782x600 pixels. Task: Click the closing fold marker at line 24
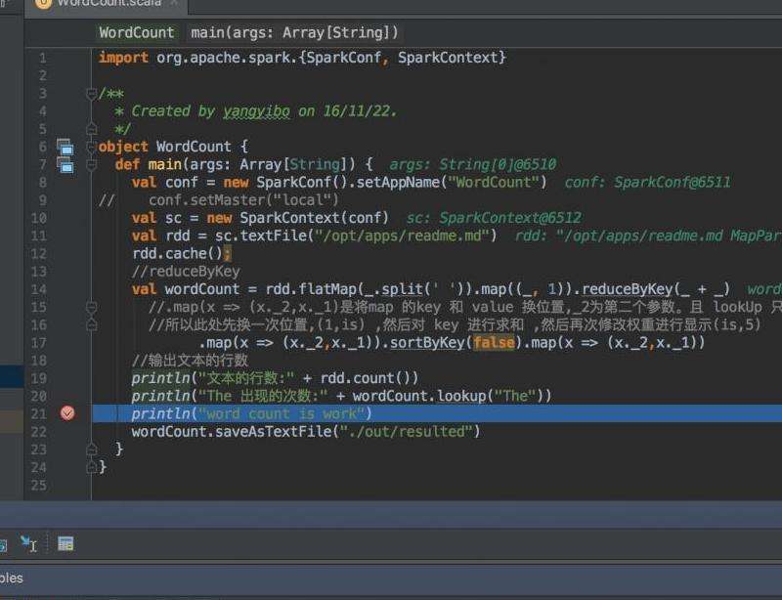92,466
